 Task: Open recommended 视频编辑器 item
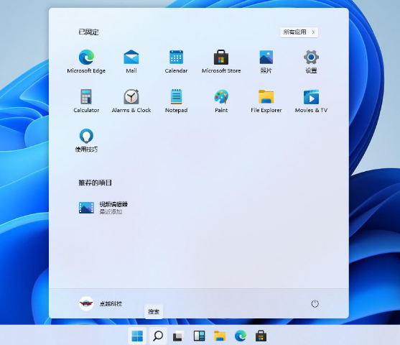tap(103, 208)
